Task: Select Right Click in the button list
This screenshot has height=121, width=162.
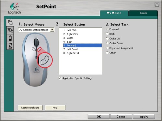Action: (82, 34)
